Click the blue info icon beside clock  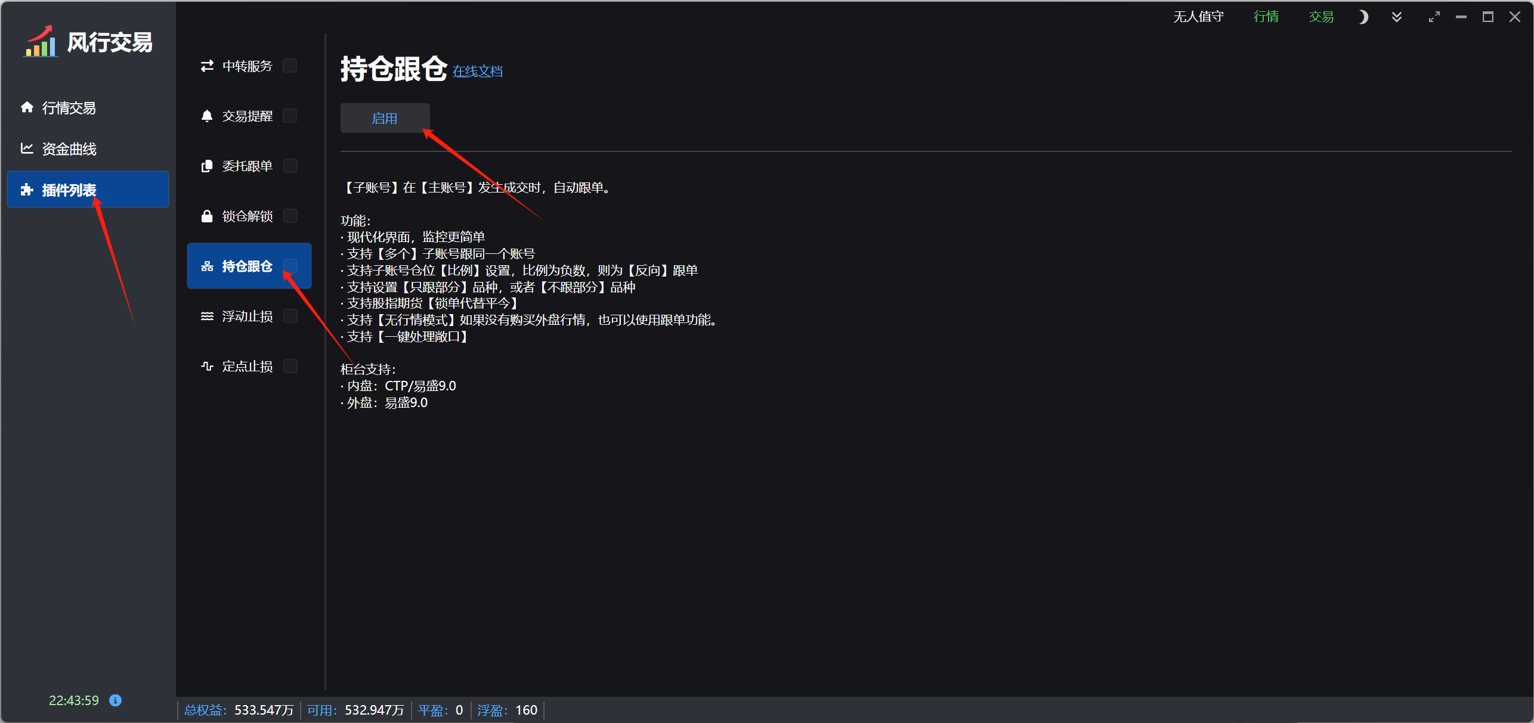tap(116, 700)
